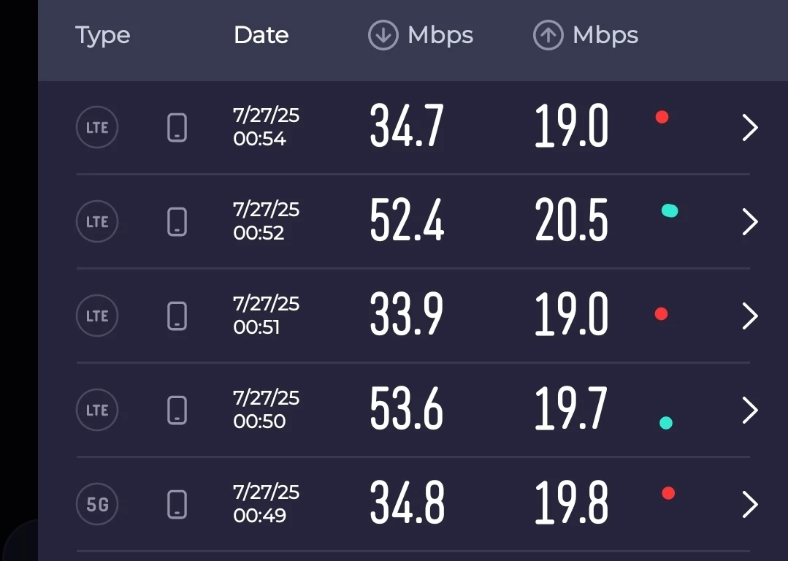The width and height of the screenshot is (788, 561).
Task: Open the 53.6 download speed result
Action: (407, 410)
